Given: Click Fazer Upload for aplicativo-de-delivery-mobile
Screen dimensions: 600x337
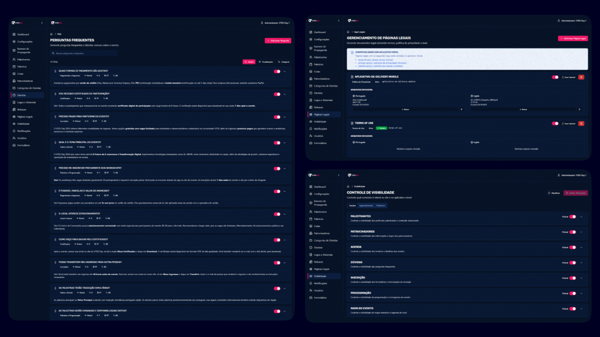Looking at the screenshot, I should [x=568, y=78].
